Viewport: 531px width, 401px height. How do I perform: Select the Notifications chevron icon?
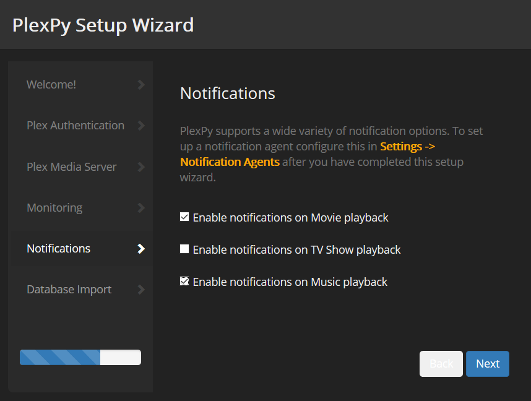[x=141, y=248]
